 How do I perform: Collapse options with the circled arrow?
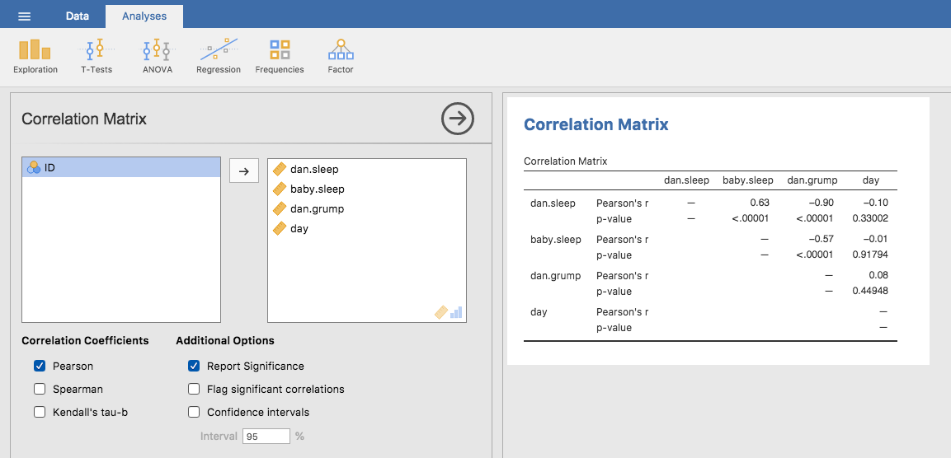click(458, 119)
